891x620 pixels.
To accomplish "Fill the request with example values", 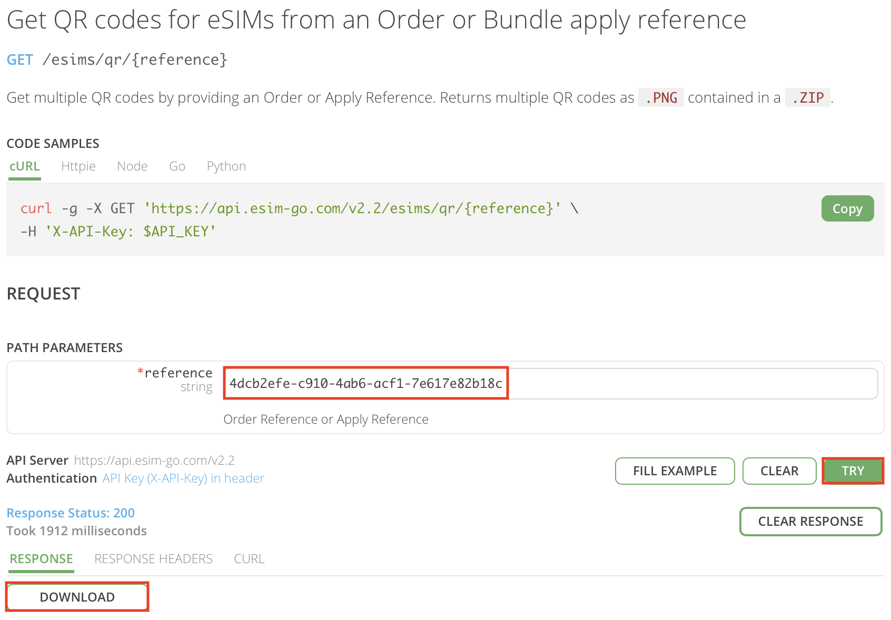I will [675, 471].
